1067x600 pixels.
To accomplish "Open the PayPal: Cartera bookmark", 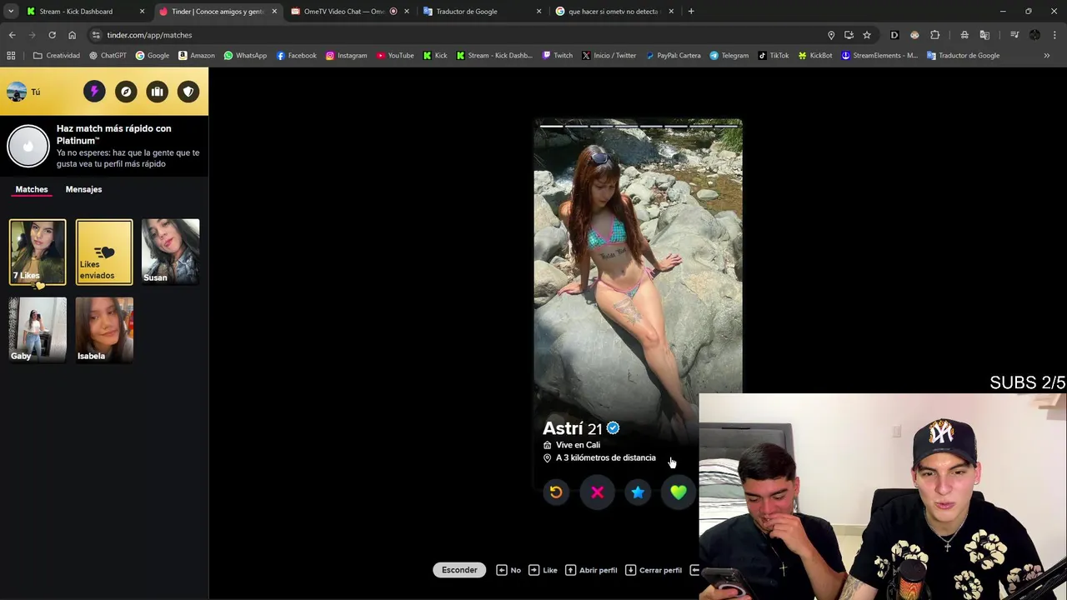I will 673,56.
